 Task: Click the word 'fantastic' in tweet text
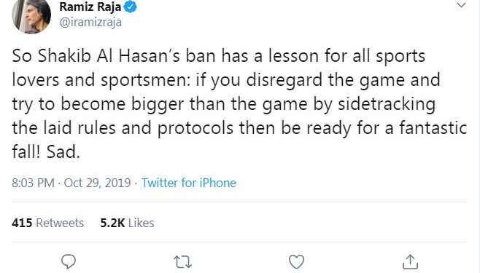click(433, 127)
